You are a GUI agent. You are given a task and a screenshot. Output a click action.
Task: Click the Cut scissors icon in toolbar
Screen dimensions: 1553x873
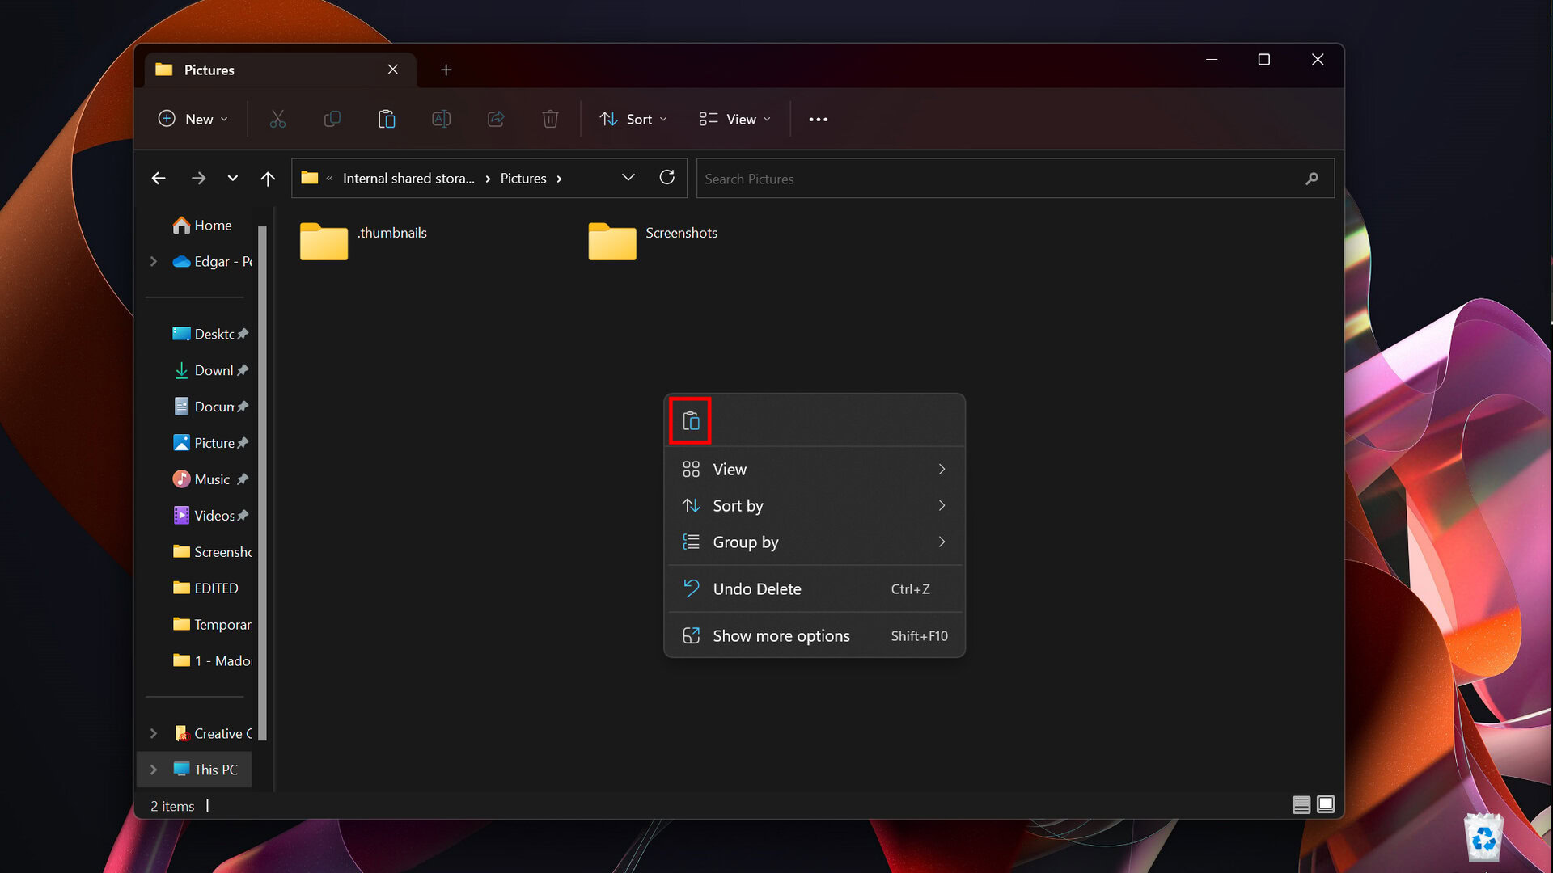pos(277,119)
